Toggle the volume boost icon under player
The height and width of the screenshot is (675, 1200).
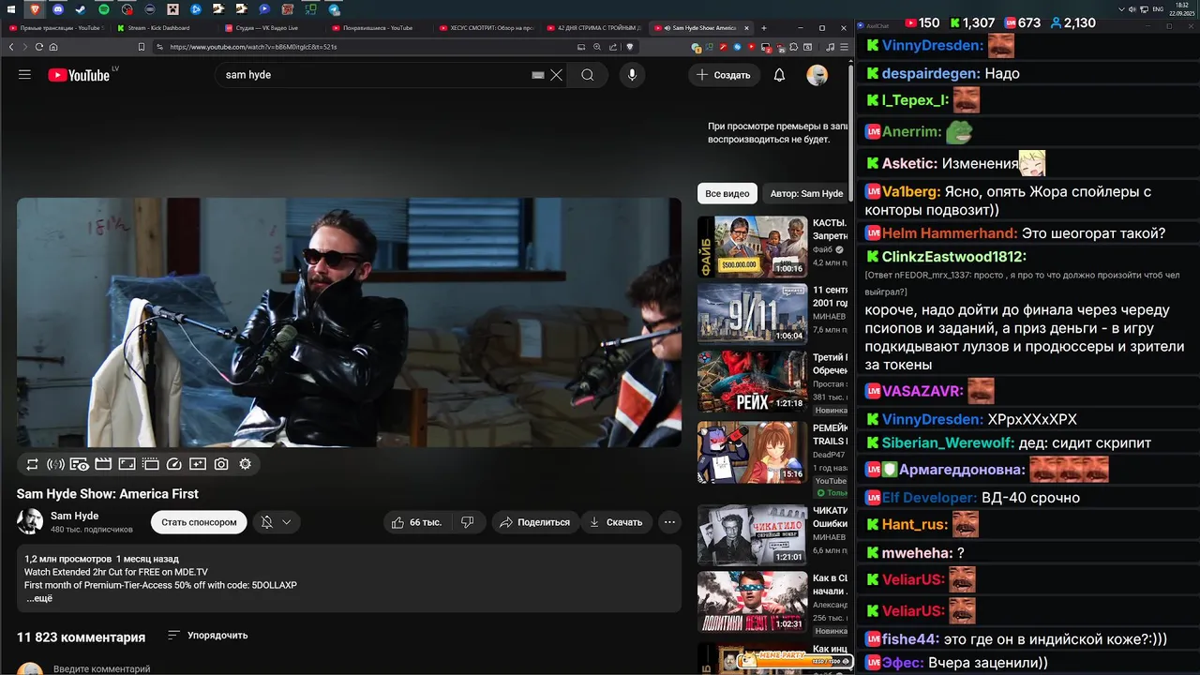[55, 464]
